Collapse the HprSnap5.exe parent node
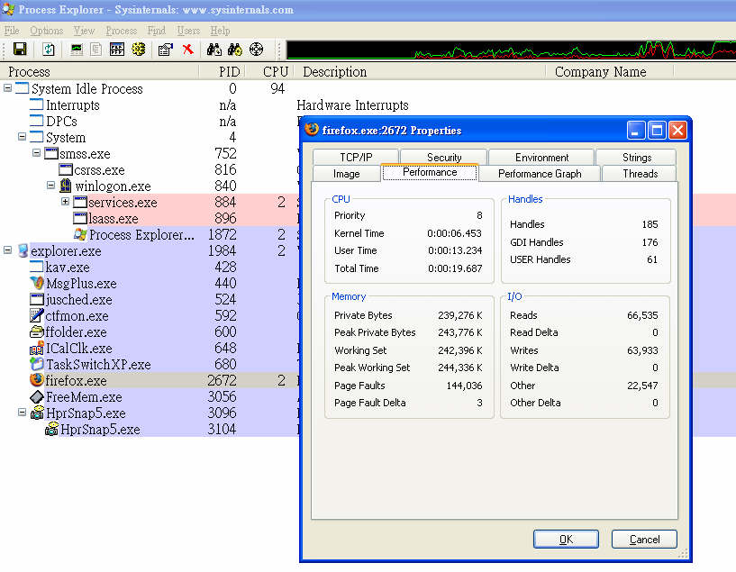This screenshot has width=736, height=572. coord(23,413)
